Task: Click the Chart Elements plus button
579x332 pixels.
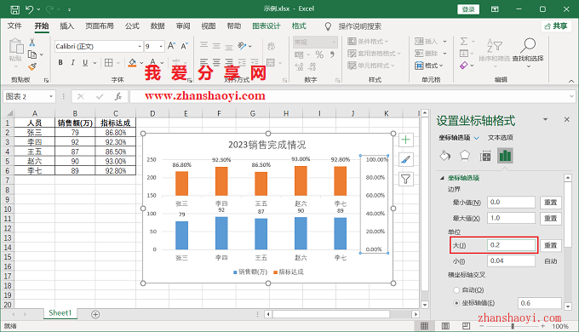Action: (x=405, y=140)
